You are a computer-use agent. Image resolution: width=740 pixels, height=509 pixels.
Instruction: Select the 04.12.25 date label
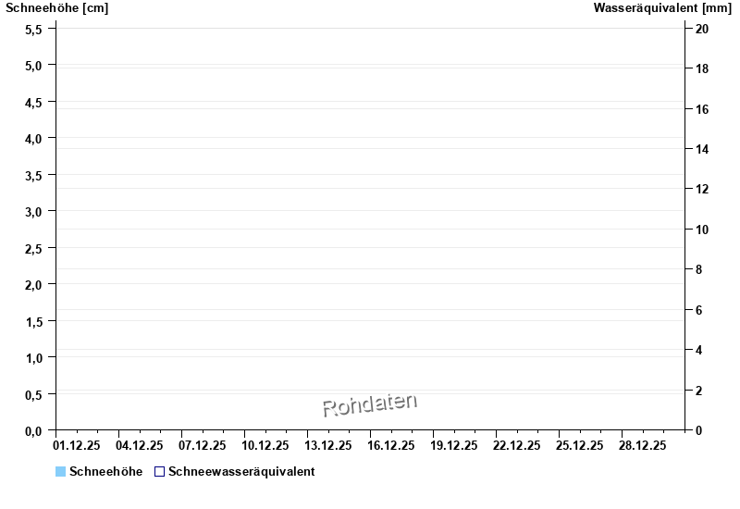(x=141, y=445)
